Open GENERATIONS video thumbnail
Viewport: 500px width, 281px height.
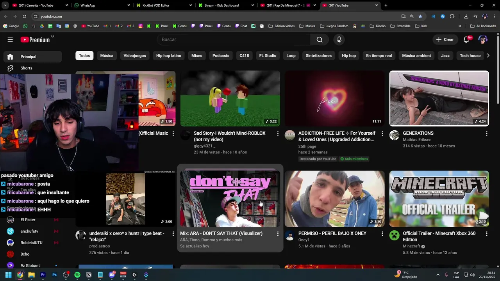pyautogui.click(x=439, y=98)
